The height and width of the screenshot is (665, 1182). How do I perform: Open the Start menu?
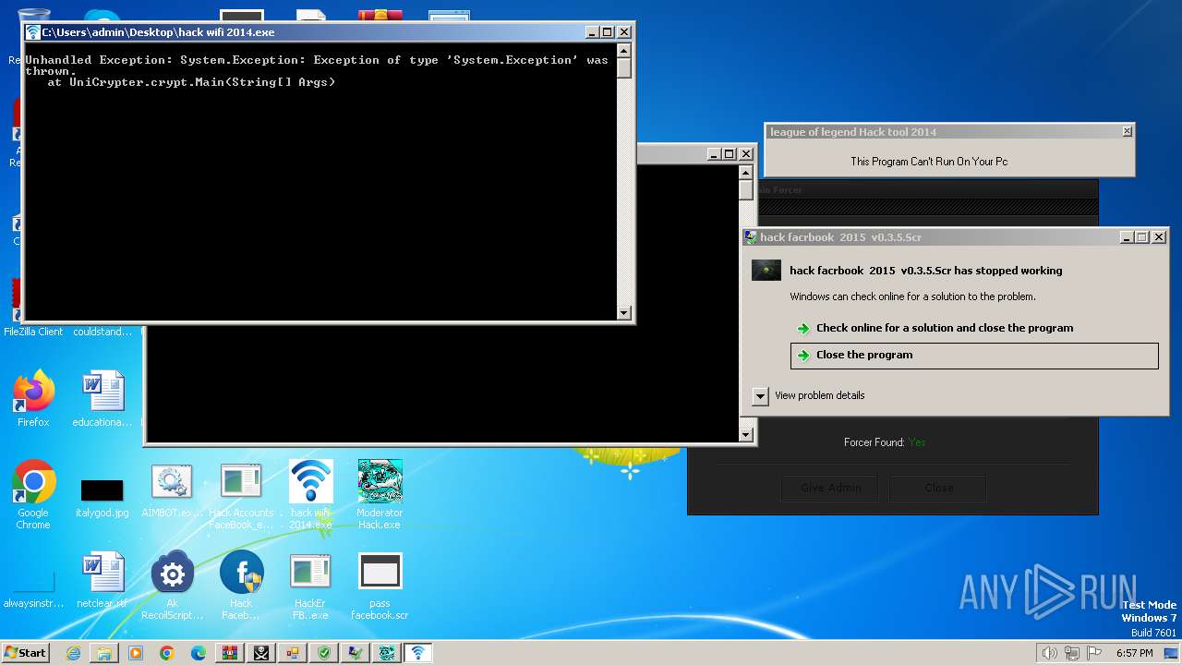pyautogui.click(x=26, y=653)
